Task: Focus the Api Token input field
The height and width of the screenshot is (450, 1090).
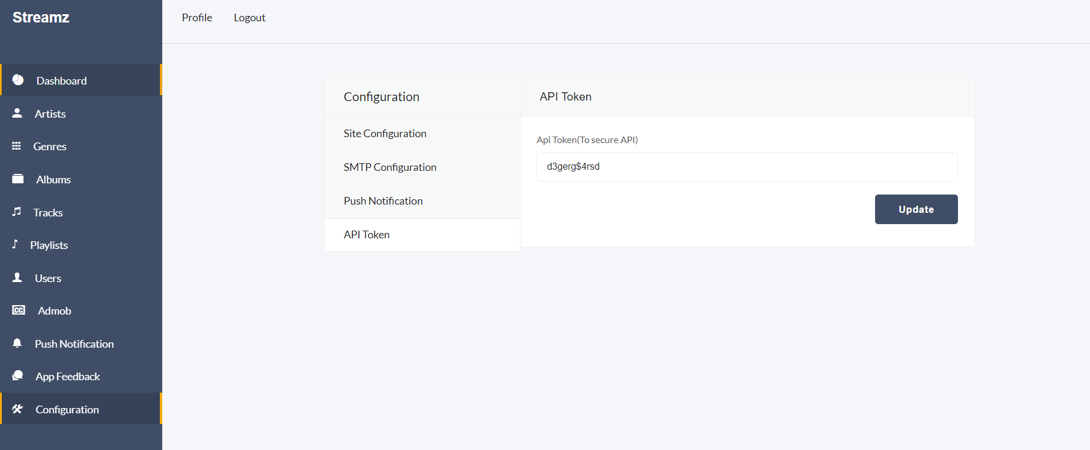Action: pos(747,167)
